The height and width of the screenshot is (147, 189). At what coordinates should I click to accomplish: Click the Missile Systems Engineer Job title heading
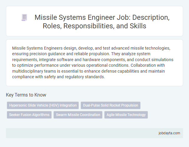pos(102,22)
